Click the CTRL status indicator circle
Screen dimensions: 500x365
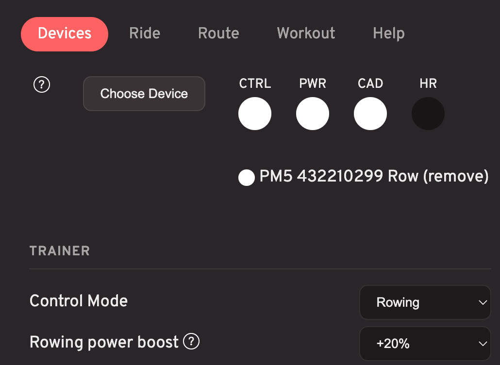pos(255,114)
